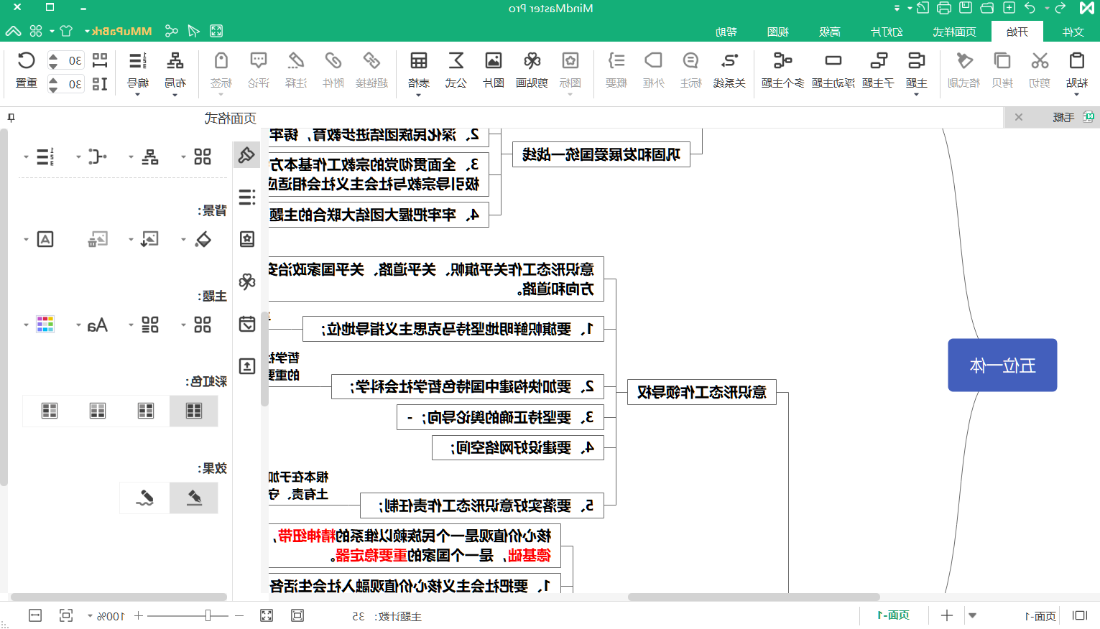Add a Relationship line (关系线)

(x=729, y=61)
